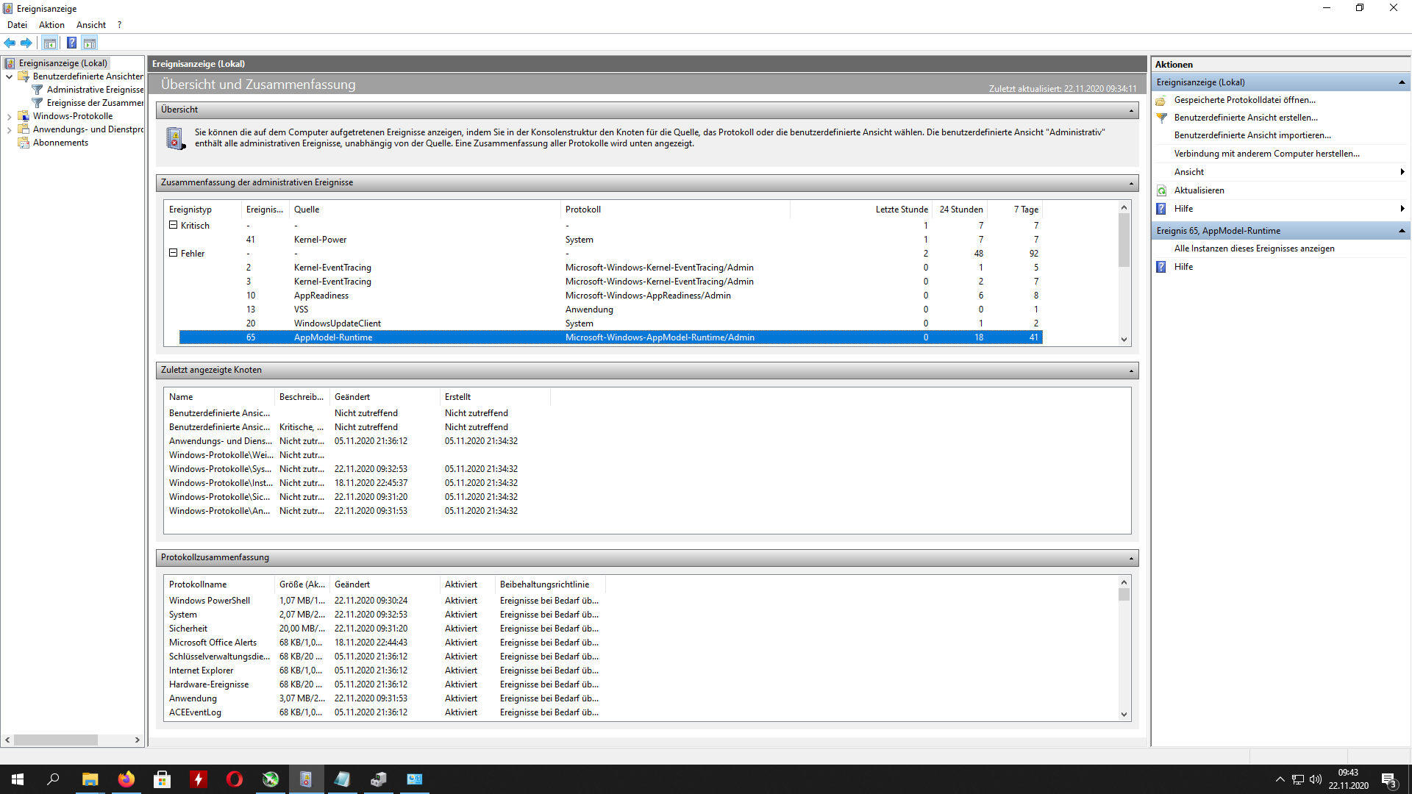Expand the Windows-Protokolle tree node

pyautogui.click(x=9, y=116)
